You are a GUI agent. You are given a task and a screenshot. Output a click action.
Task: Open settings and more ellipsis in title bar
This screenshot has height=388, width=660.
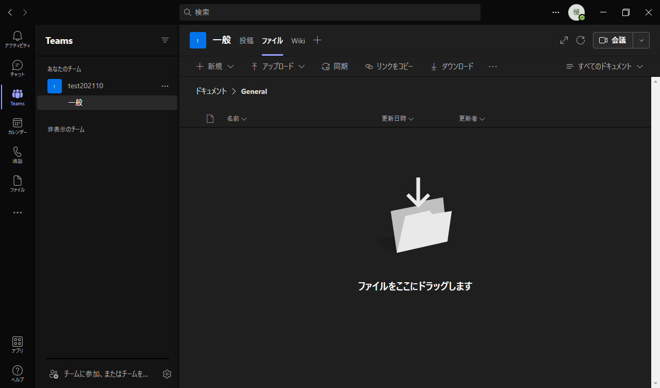[556, 12]
